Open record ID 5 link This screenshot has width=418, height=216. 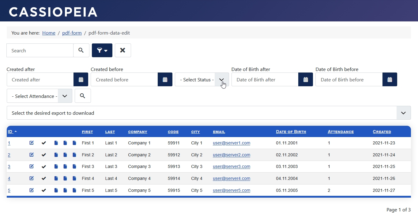pyautogui.click(x=9, y=190)
